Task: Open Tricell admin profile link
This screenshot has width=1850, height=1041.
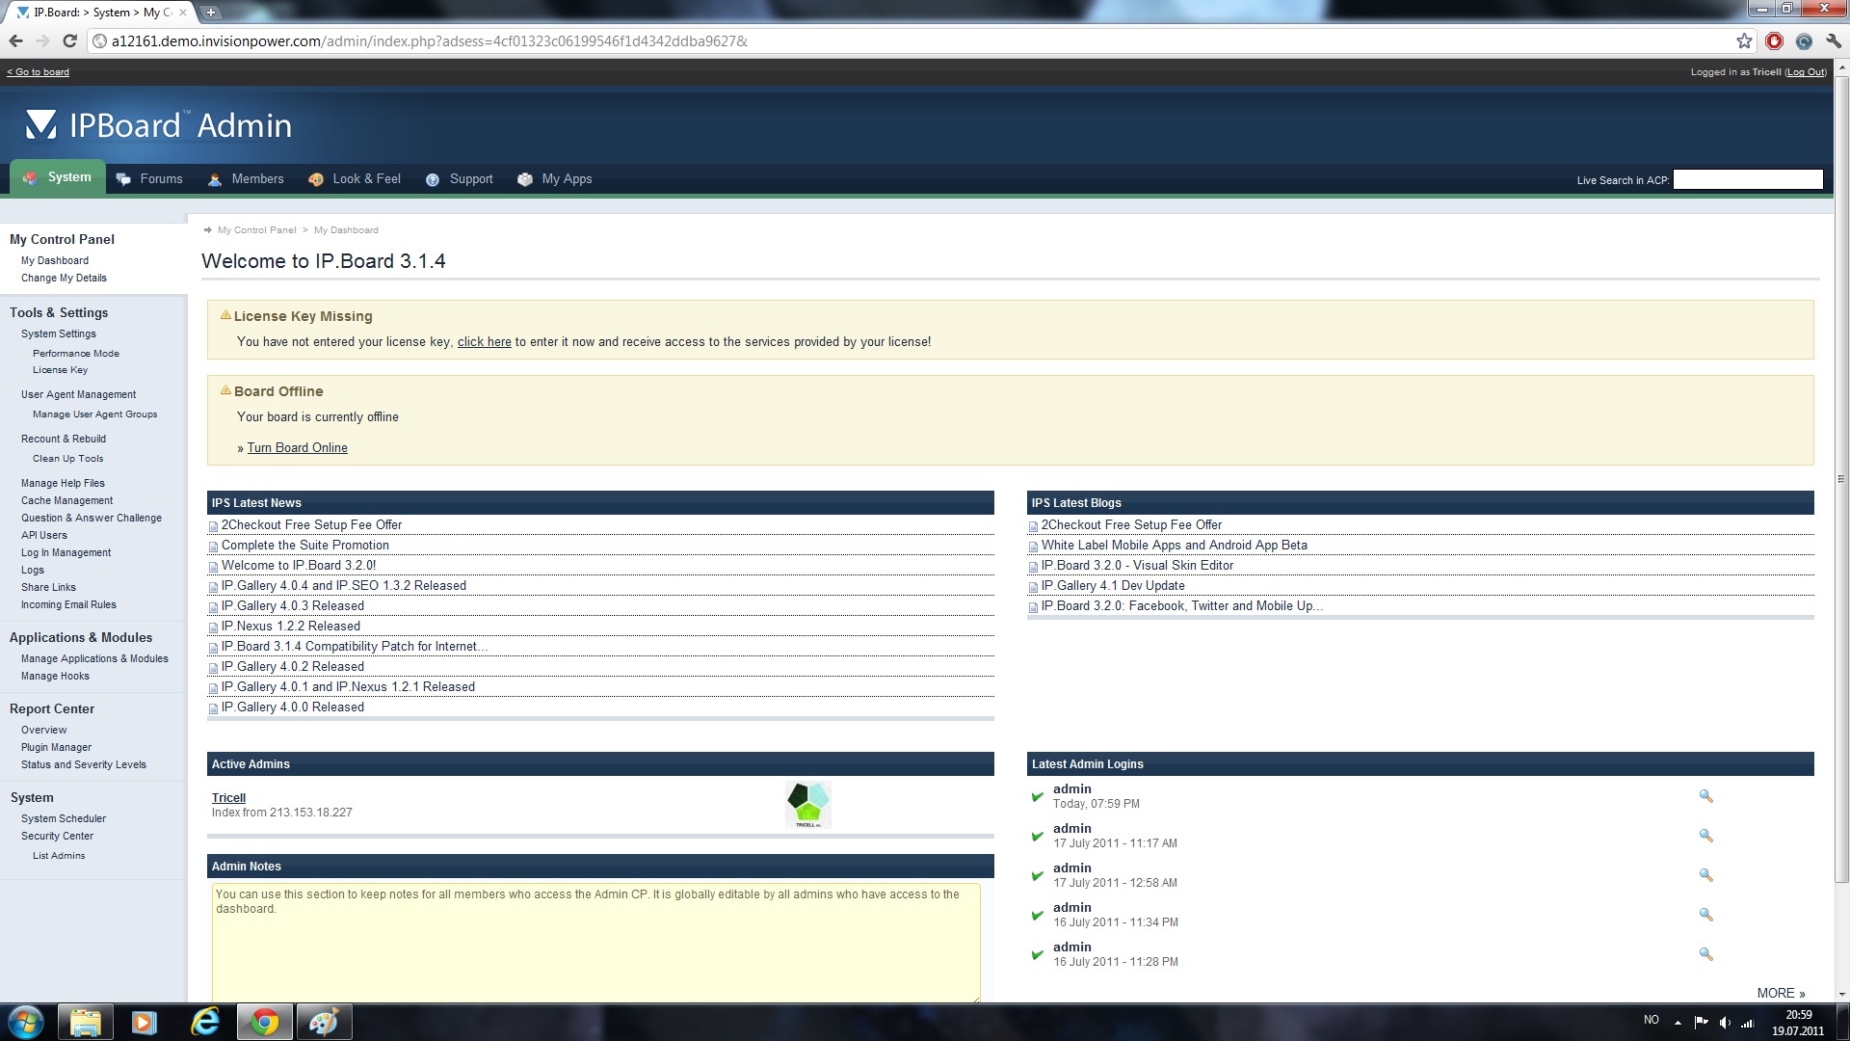Action: pyautogui.click(x=228, y=797)
